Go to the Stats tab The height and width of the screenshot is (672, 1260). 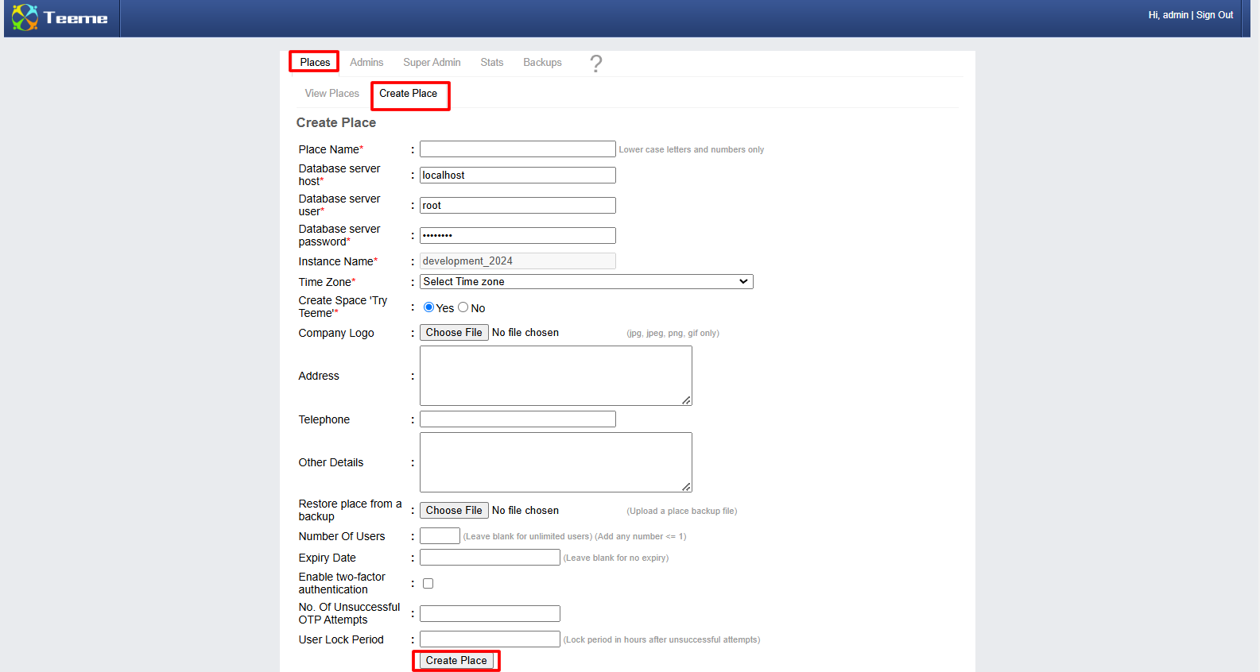click(491, 63)
